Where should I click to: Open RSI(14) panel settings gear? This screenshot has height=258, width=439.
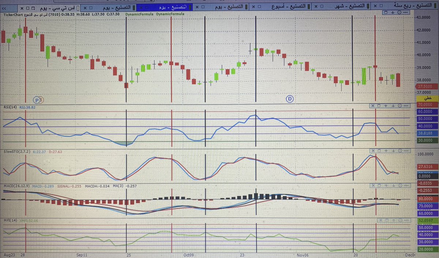(x=400, y=106)
